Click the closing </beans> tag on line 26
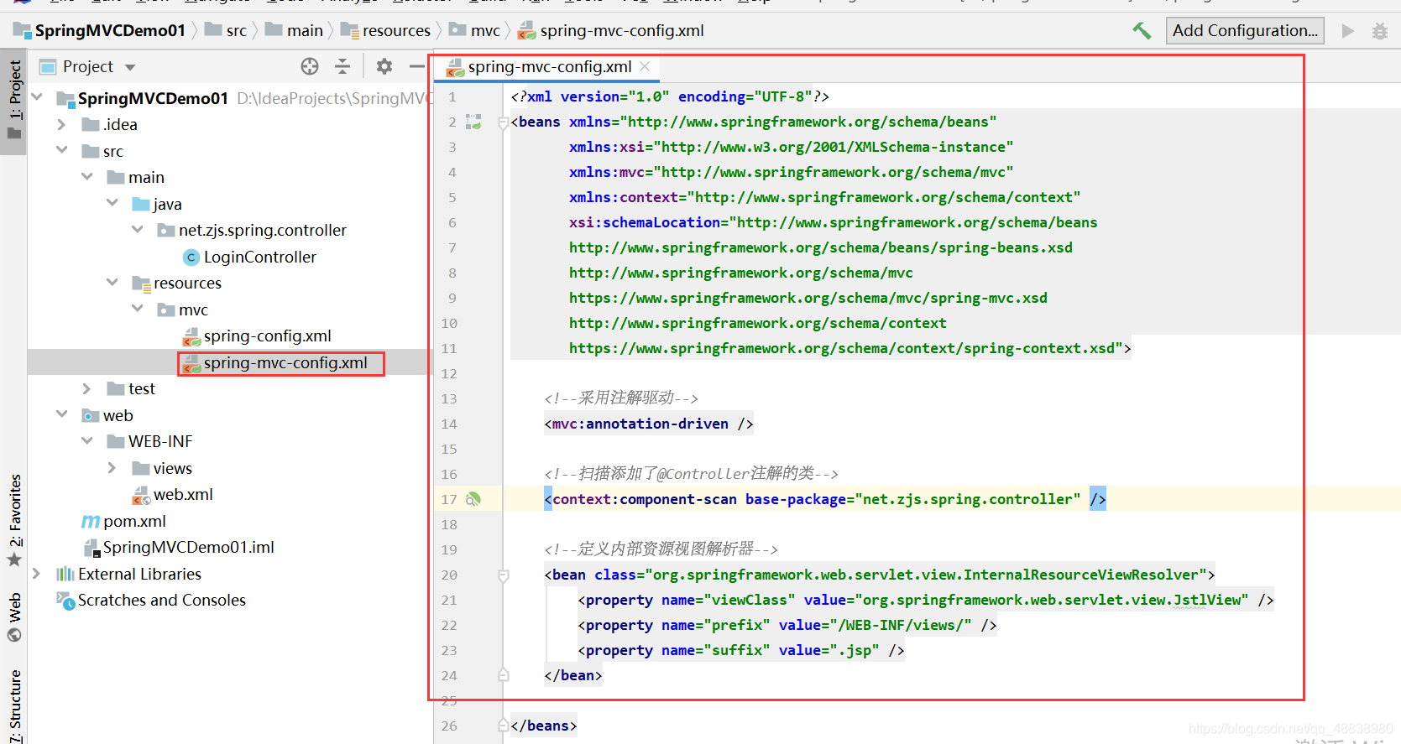 (544, 726)
